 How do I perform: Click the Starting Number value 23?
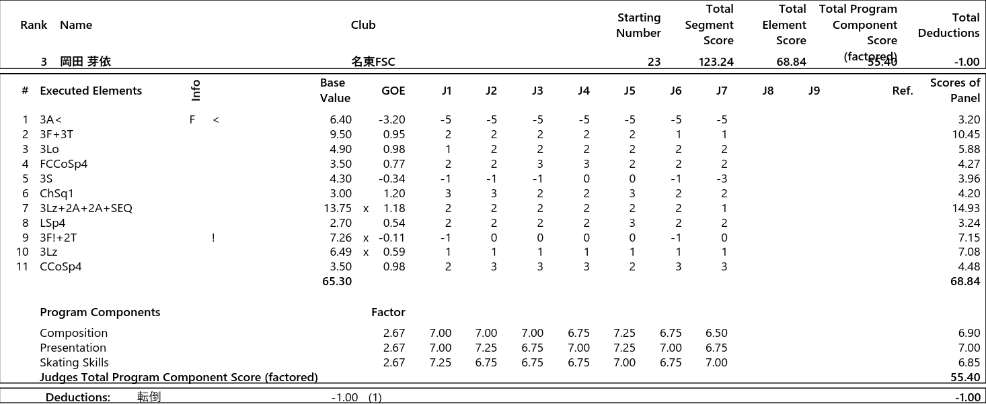coord(654,62)
